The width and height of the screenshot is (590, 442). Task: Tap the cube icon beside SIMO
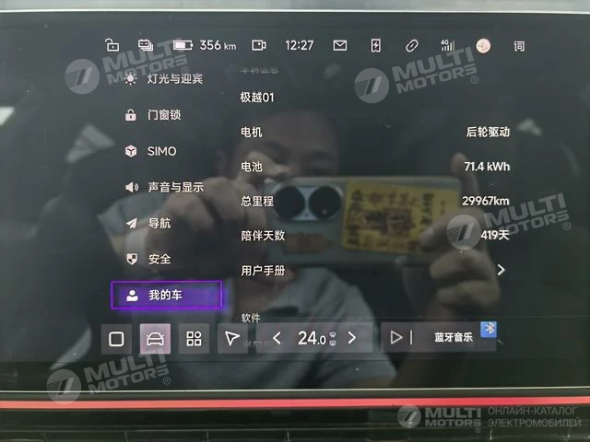click(131, 151)
